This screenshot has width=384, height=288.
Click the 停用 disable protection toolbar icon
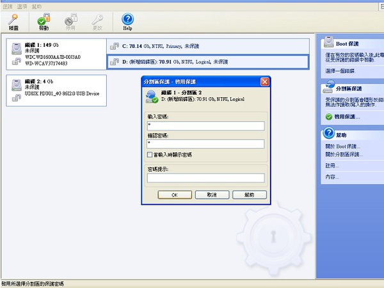[70, 22]
